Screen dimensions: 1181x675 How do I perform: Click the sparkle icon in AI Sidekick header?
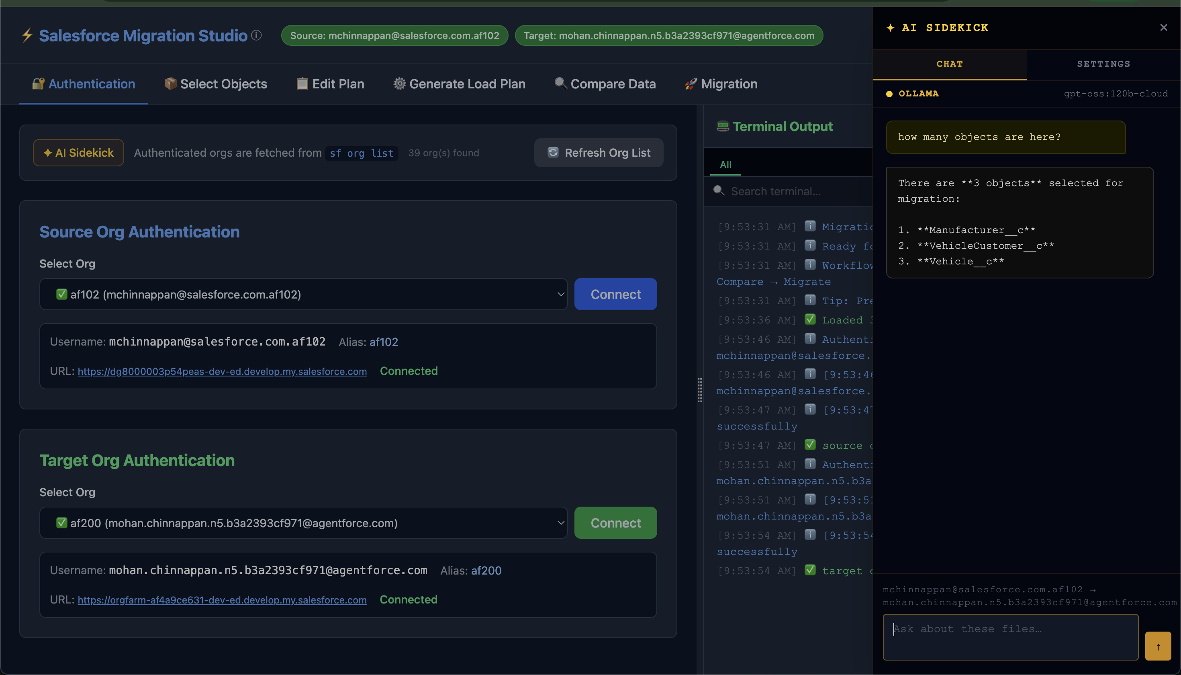tap(891, 28)
